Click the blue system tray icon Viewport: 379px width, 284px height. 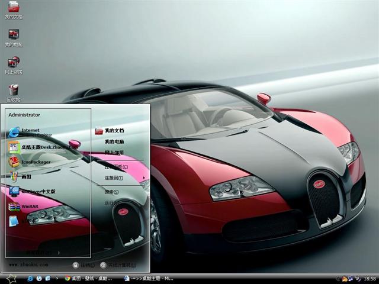click(x=350, y=279)
